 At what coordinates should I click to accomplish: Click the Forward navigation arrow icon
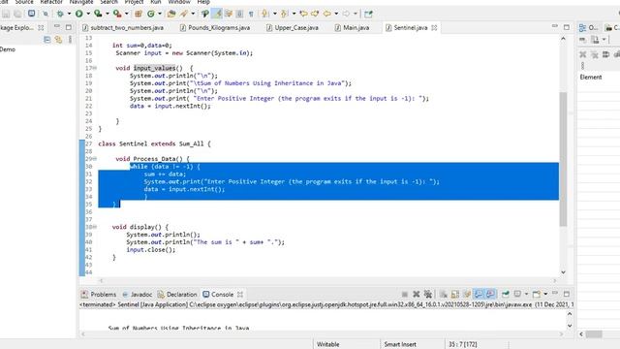(346, 14)
